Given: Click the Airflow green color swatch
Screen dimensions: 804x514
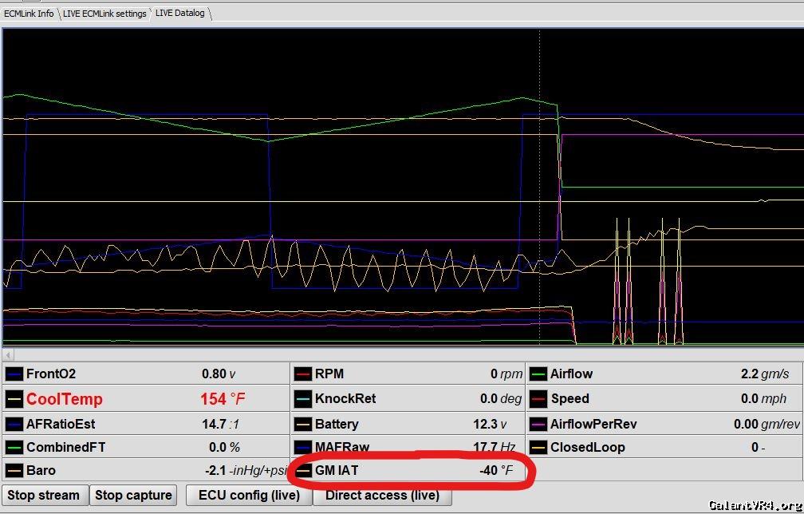Looking at the screenshot, I should pyautogui.click(x=538, y=374).
